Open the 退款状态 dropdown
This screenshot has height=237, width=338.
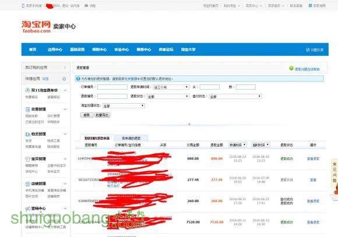pyautogui.click(x=168, y=96)
